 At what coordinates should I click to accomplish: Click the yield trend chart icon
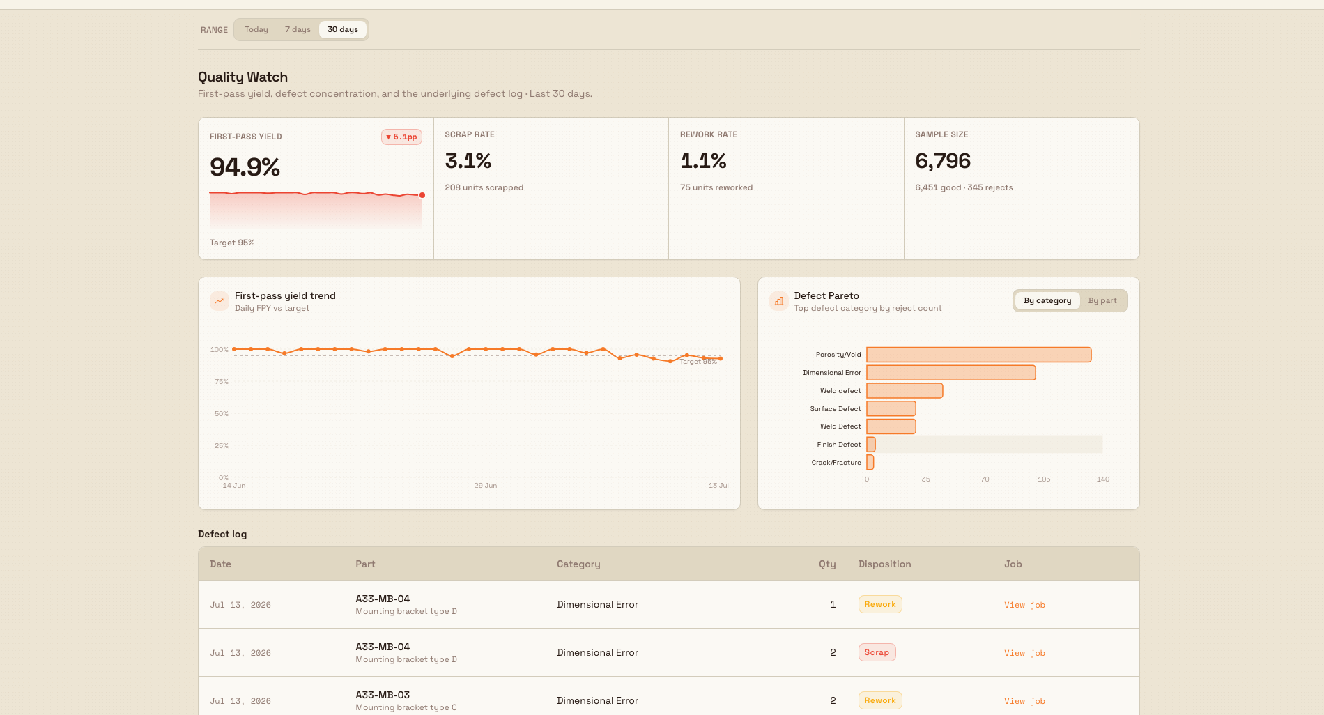point(220,301)
